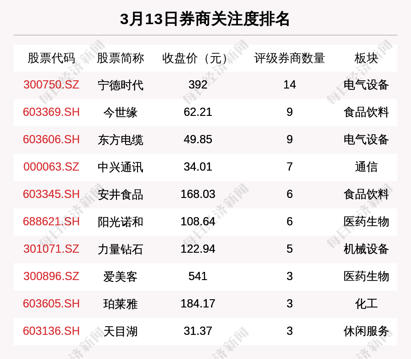Click stock code 300750.SZ
This screenshot has width=411, height=359.
click(x=51, y=85)
